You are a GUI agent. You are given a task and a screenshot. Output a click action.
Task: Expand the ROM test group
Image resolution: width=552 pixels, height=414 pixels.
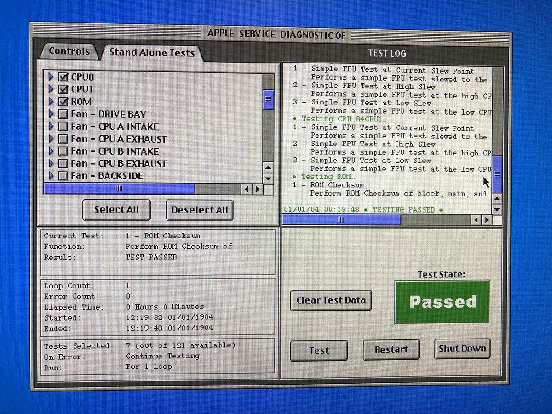pyautogui.click(x=51, y=102)
